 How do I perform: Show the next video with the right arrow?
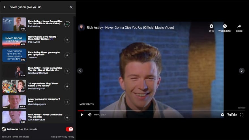242,71
